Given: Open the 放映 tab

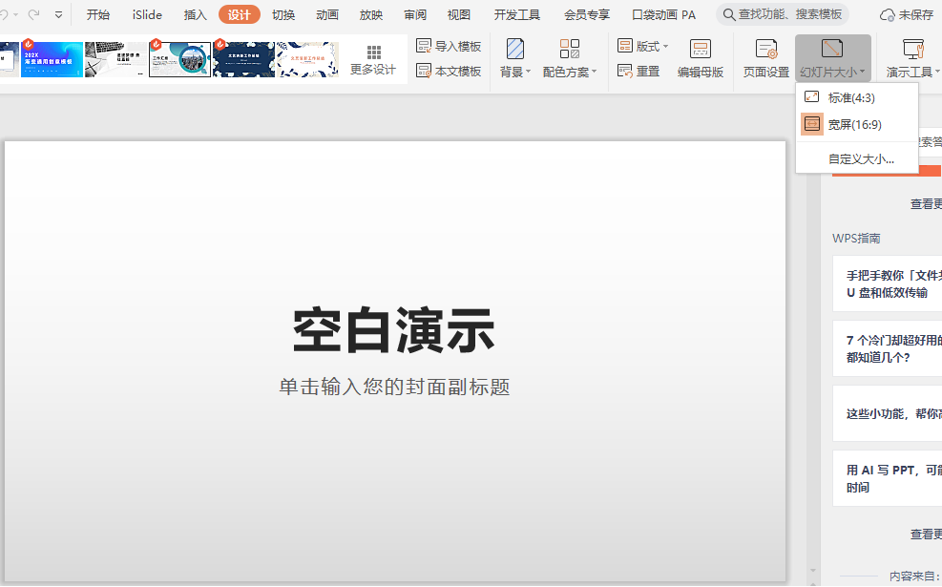Looking at the screenshot, I should pos(371,15).
